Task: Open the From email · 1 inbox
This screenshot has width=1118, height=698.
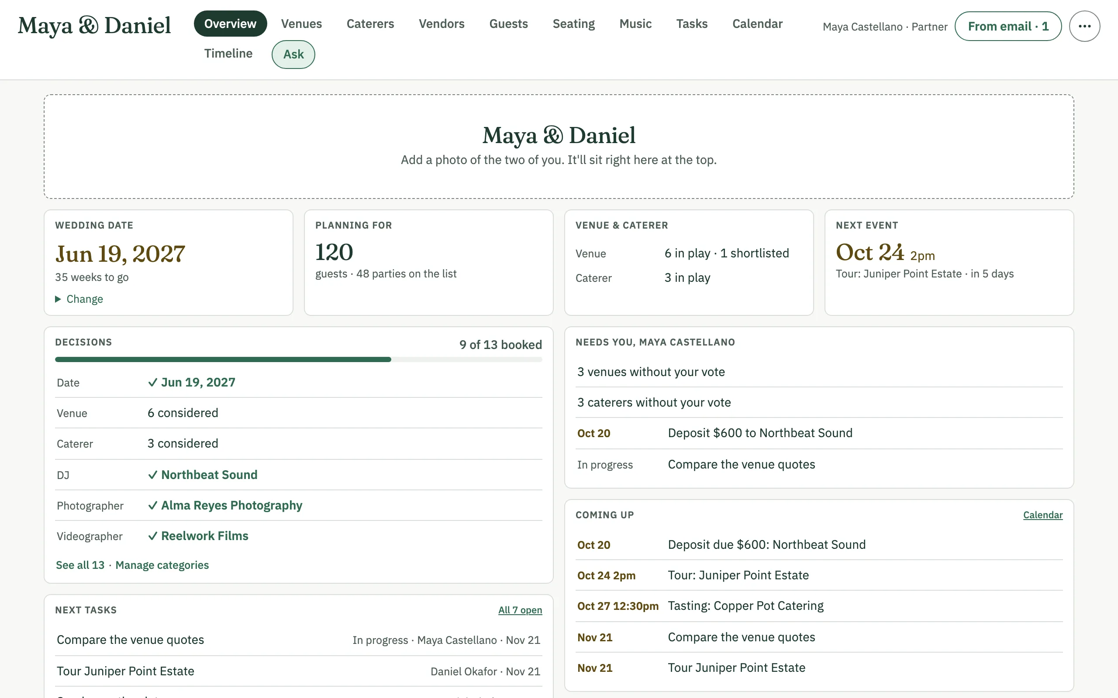Action: [1008, 26]
